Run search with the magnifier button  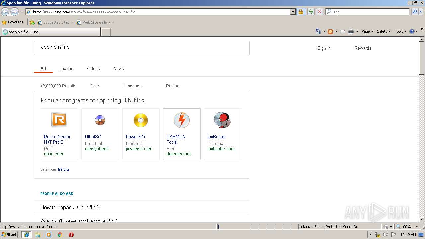pos(414,12)
